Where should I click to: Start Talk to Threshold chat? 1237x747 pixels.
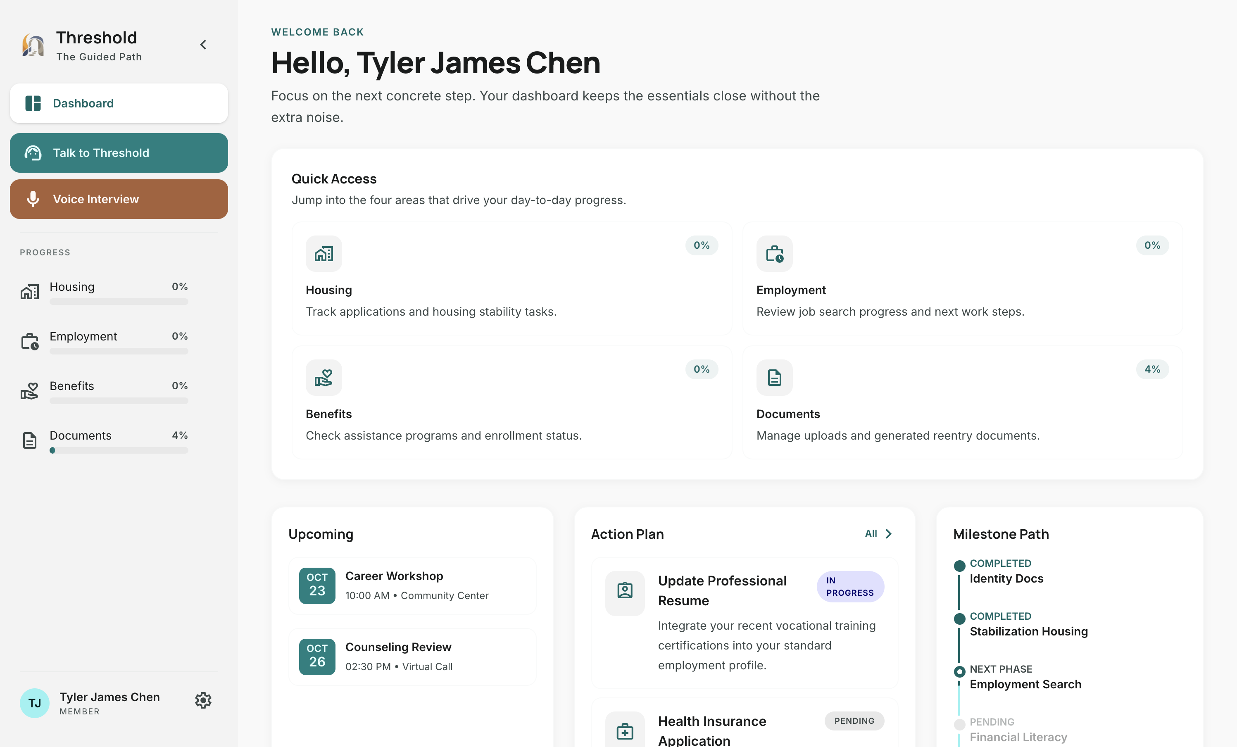(x=119, y=153)
